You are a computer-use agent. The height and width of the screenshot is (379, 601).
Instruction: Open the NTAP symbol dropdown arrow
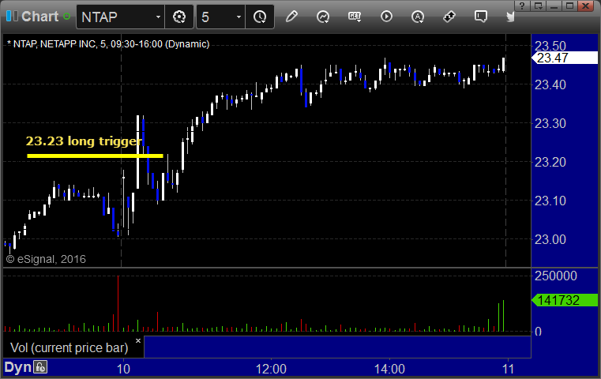pos(158,17)
